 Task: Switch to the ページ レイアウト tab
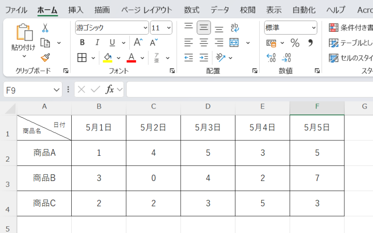(x=146, y=10)
